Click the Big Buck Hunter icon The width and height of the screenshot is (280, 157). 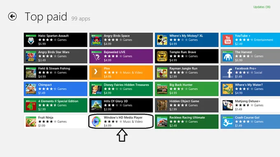click(x=162, y=89)
